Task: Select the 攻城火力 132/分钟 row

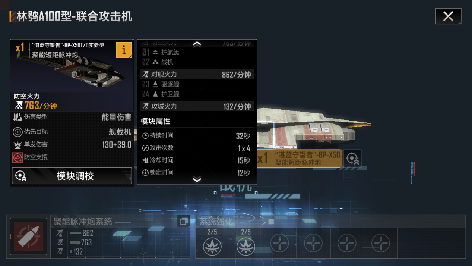Action: 197,107
